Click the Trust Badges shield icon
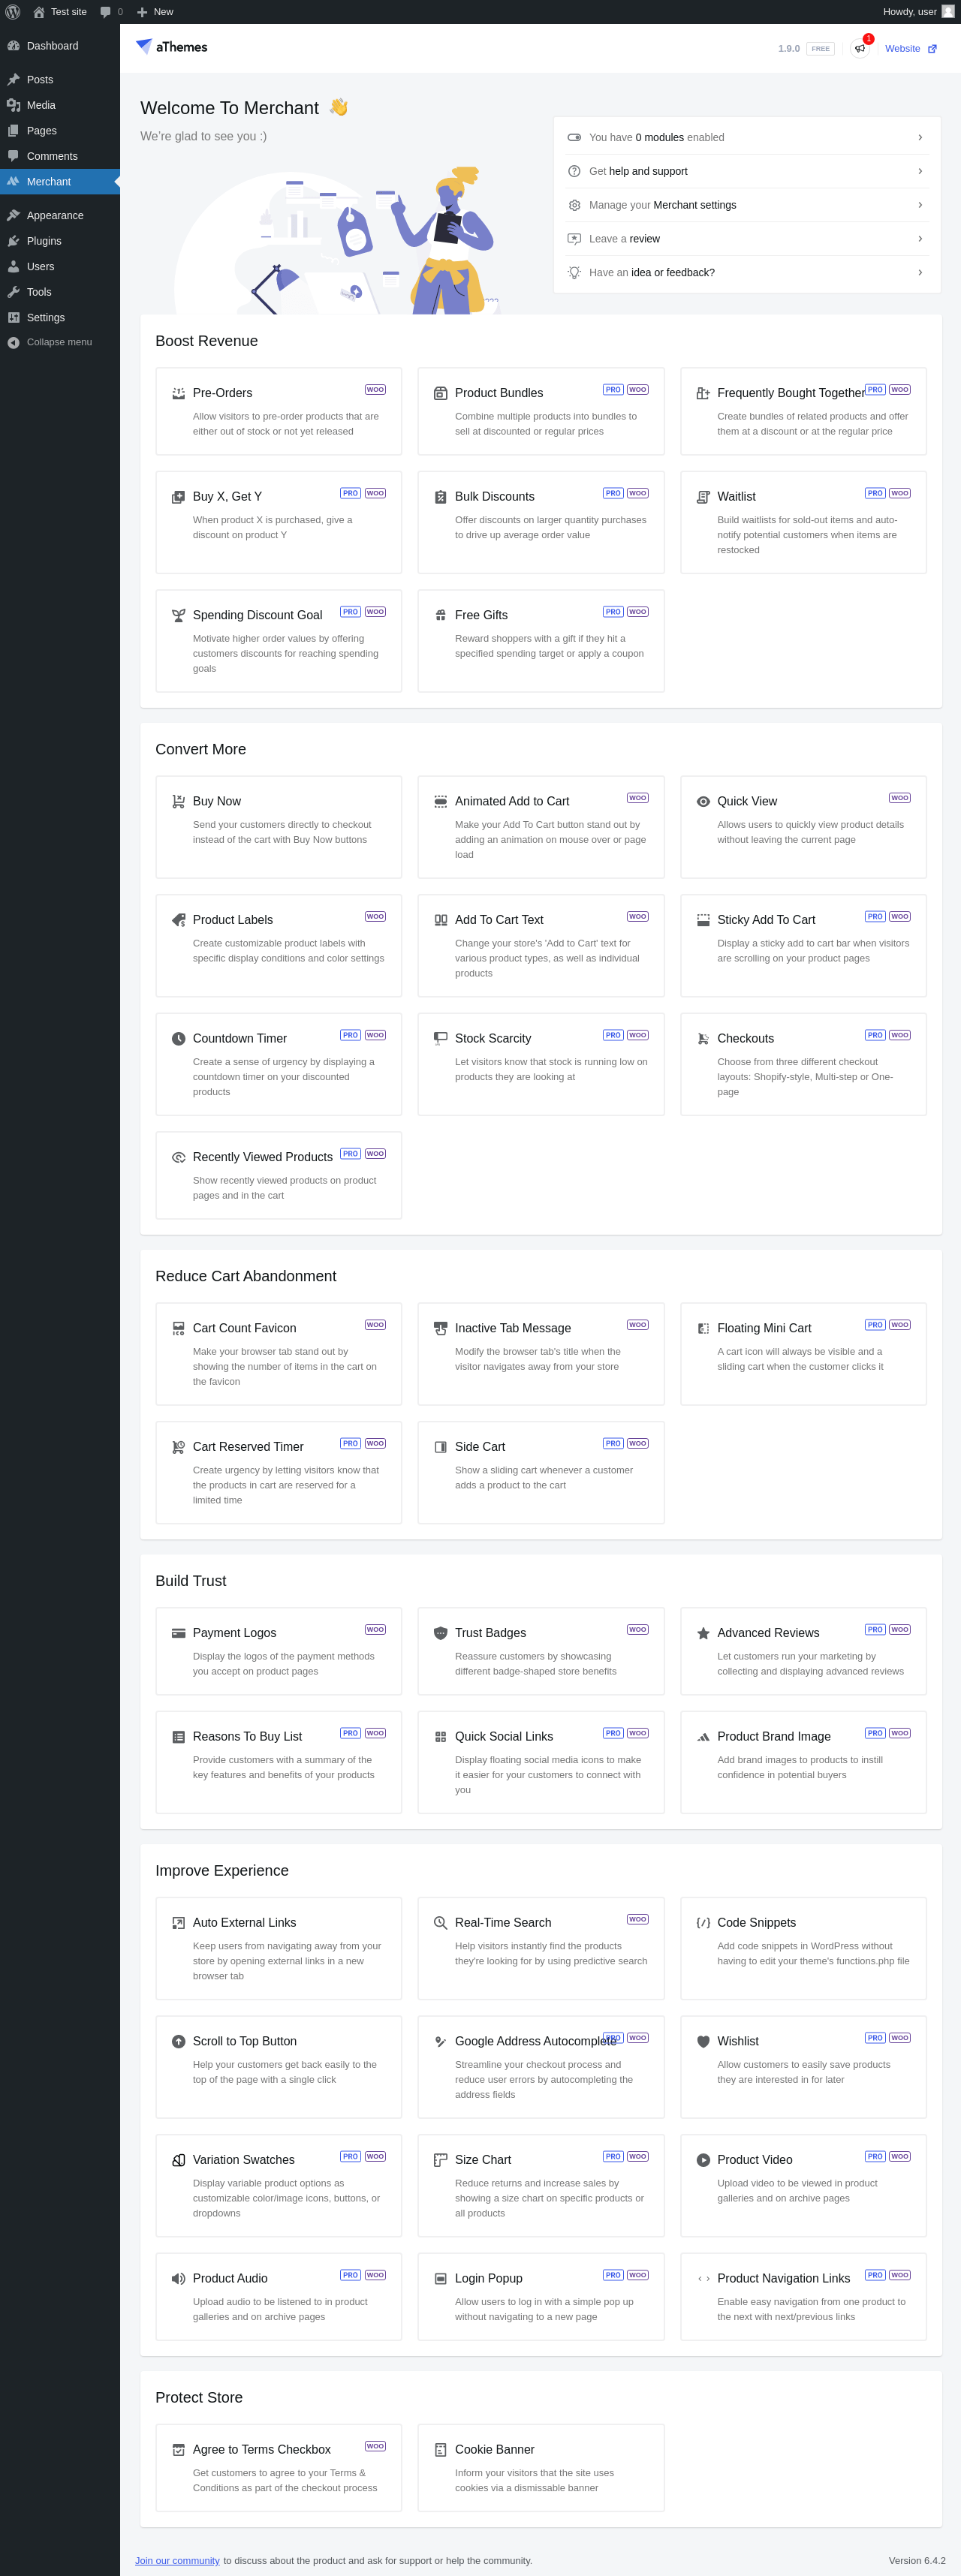Screen dimensions: 961x2576 (x=440, y=1633)
